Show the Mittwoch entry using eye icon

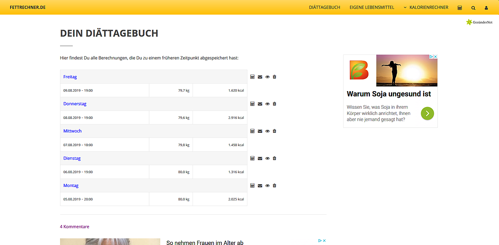(267, 131)
